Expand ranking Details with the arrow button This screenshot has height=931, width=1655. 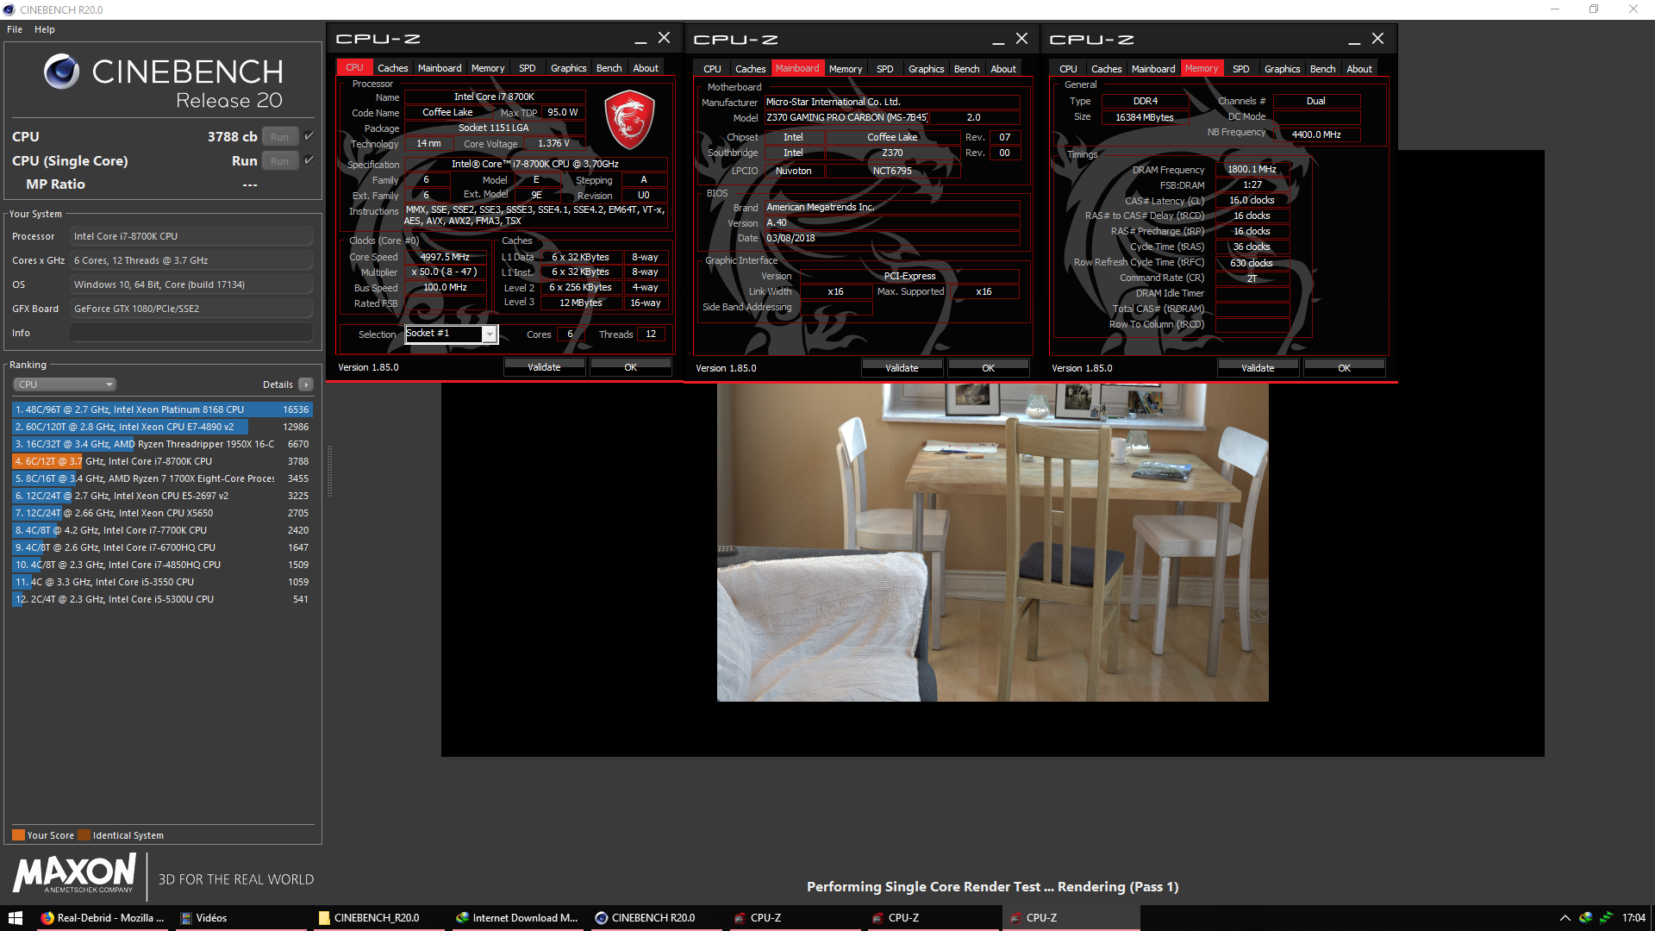point(306,384)
